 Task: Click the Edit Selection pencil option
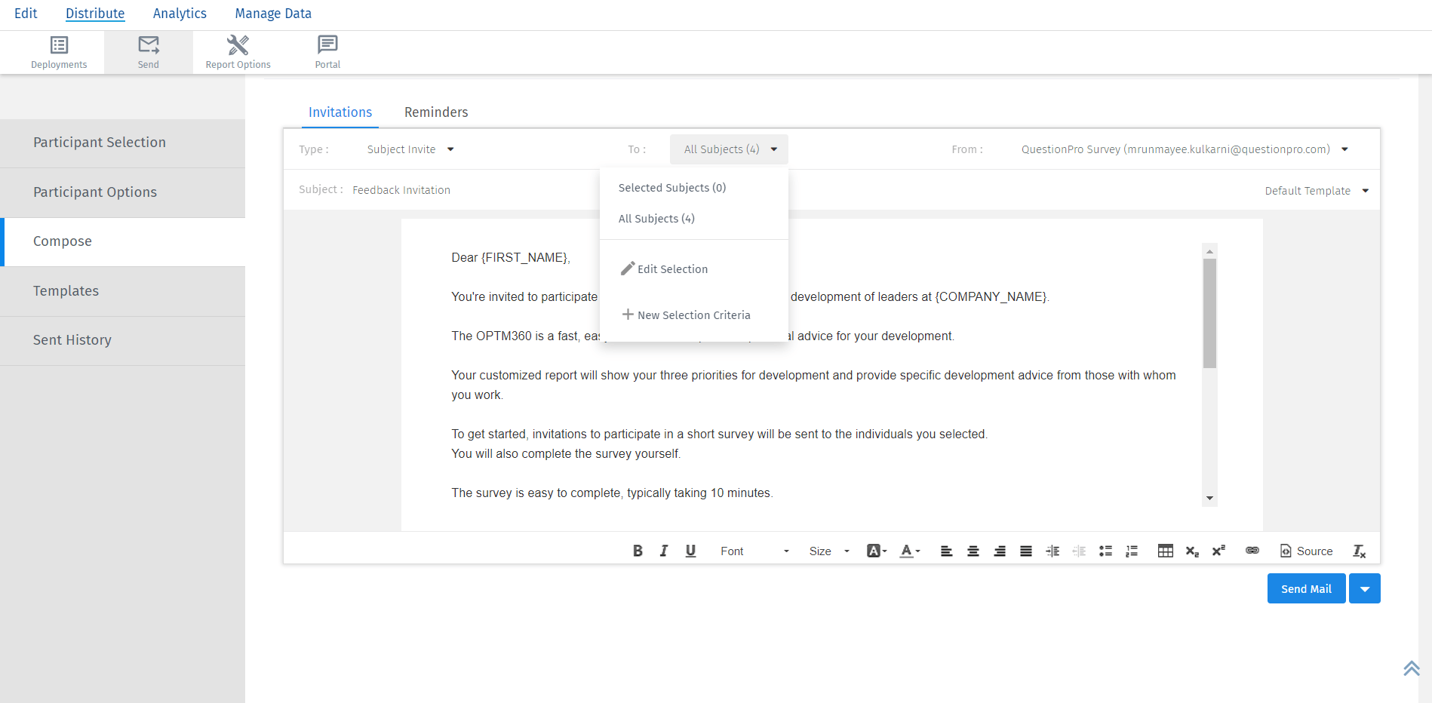coord(664,269)
